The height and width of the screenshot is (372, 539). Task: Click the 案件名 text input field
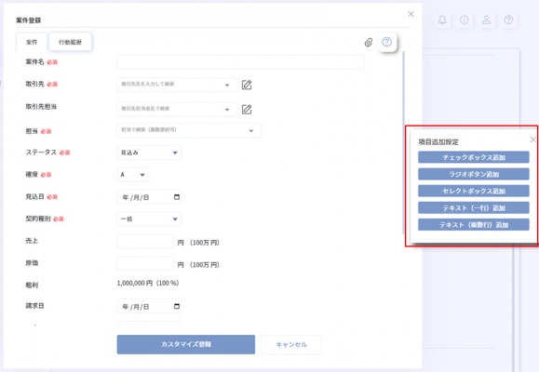pos(240,62)
